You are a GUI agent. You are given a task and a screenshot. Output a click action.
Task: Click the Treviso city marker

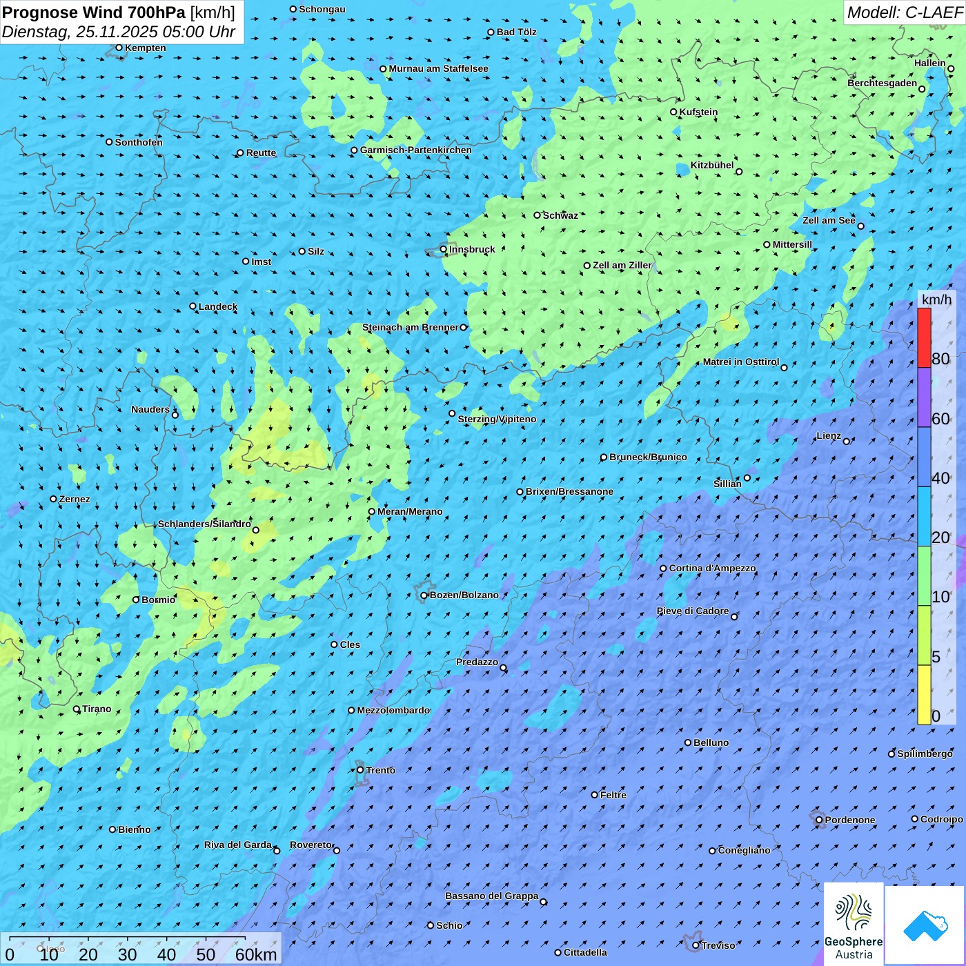[x=696, y=945]
